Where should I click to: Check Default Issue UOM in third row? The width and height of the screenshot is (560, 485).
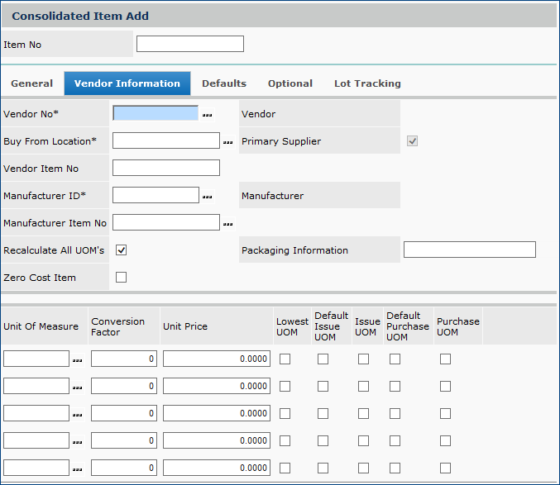[x=323, y=414]
